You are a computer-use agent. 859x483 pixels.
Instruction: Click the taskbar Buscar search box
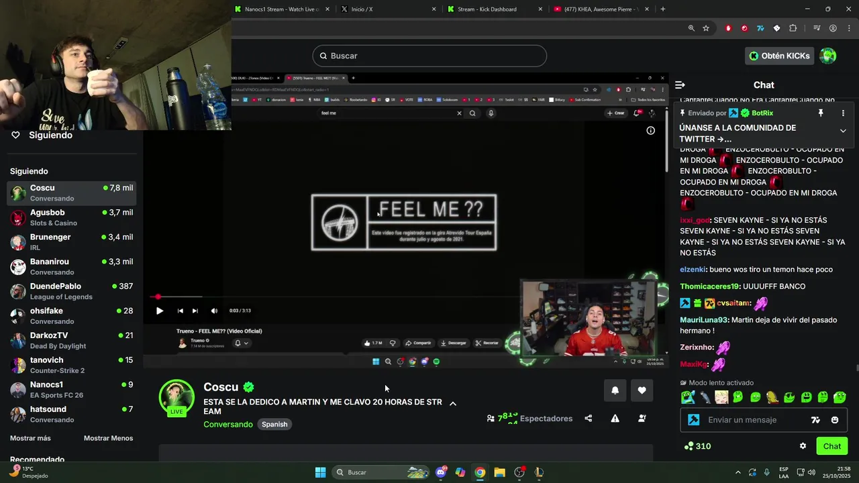click(381, 472)
